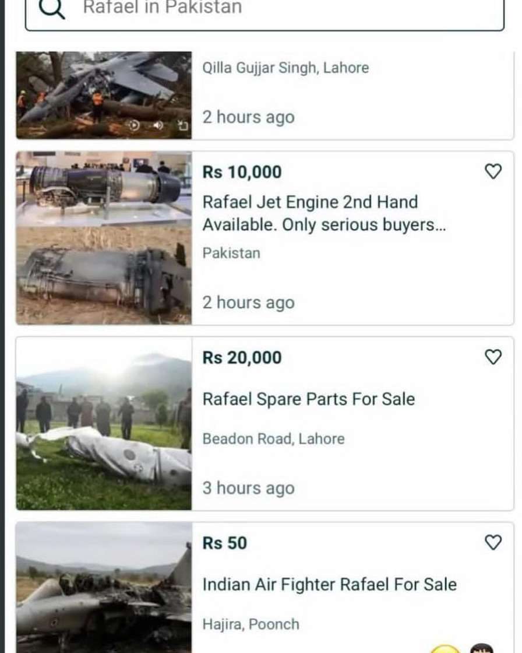
Task: Open the burnt fighter jet thumbnail
Action: tap(104, 588)
